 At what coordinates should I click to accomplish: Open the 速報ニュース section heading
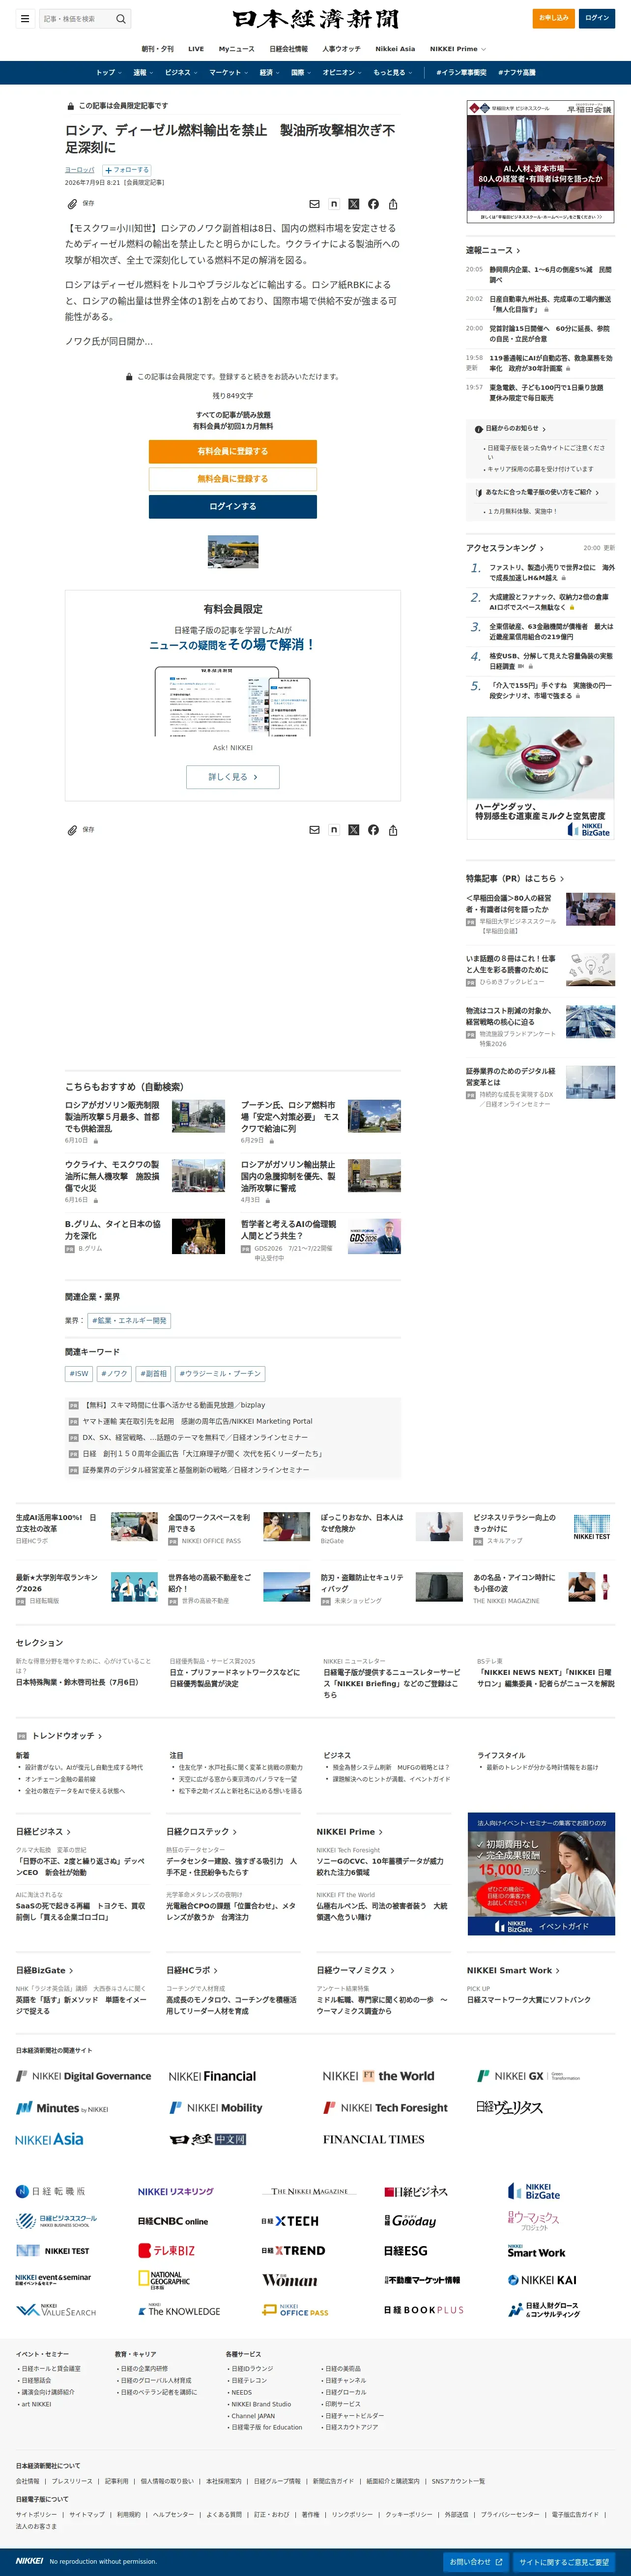[x=493, y=251]
